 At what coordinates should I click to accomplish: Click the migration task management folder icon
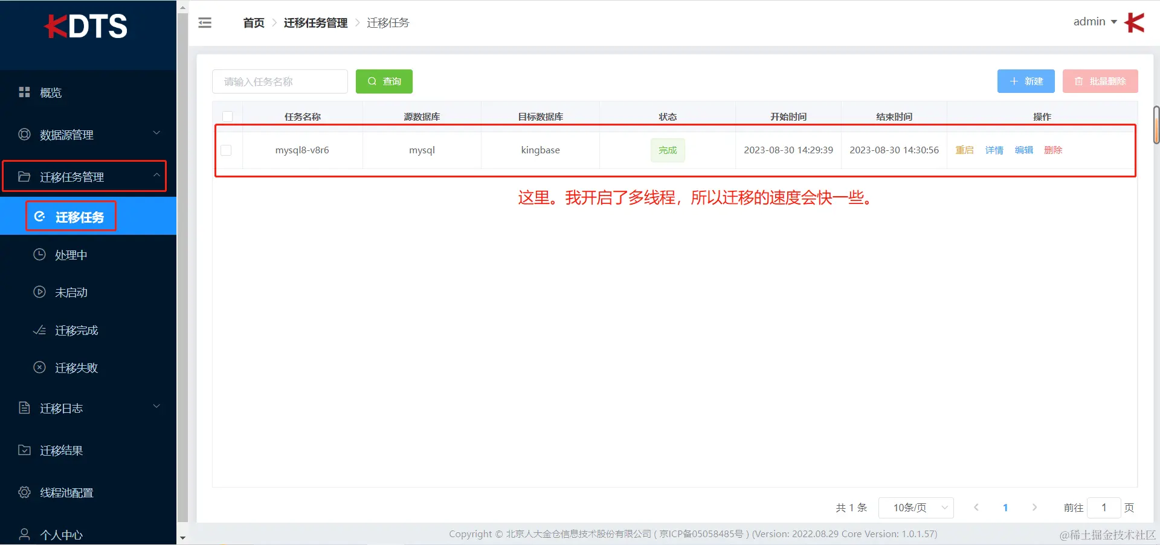24,176
